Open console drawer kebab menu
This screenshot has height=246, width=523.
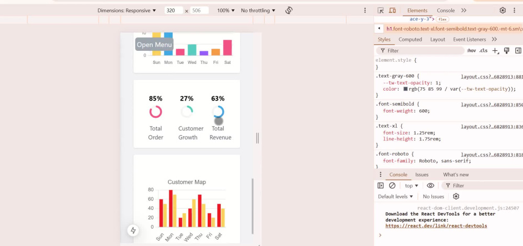click(x=380, y=175)
